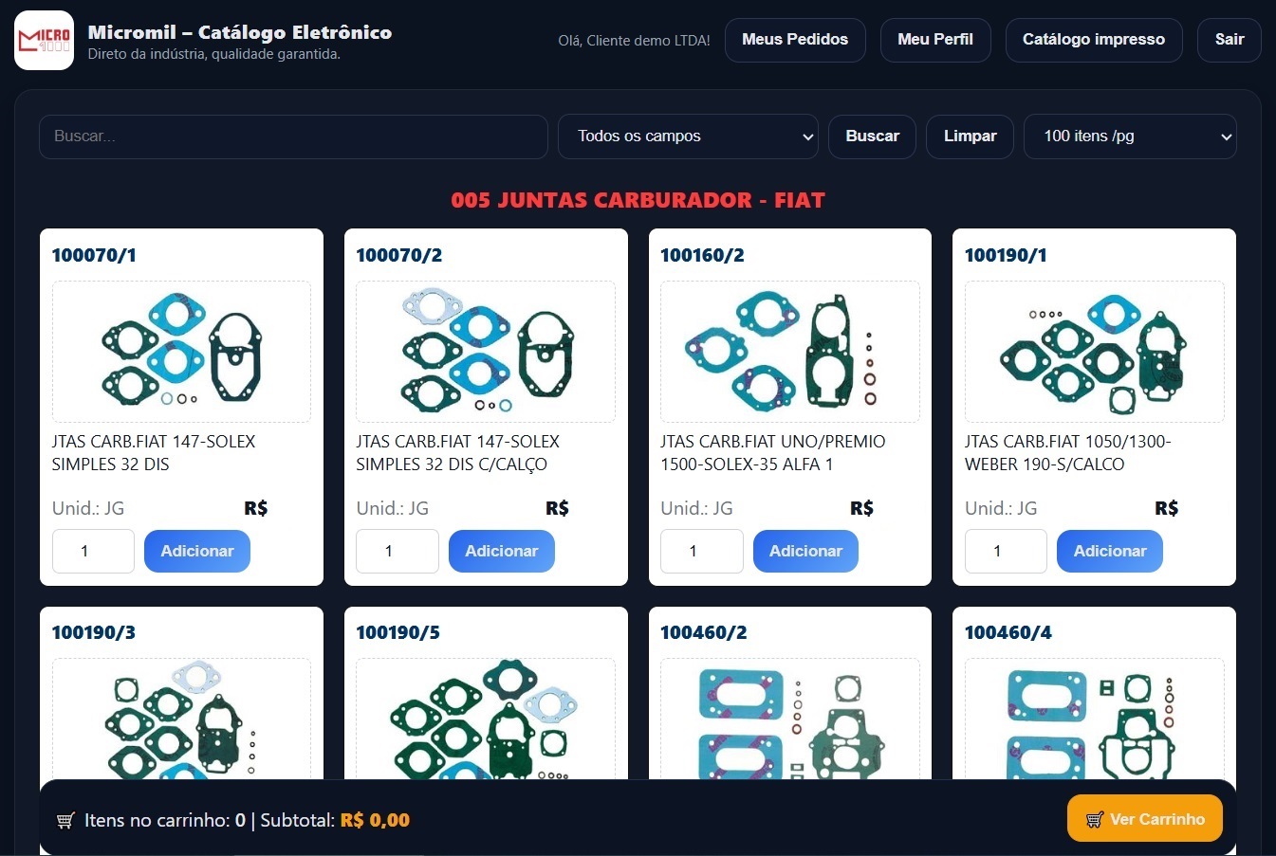Viewport: 1276px width, 856px height.
Task: Click greeting Olá, Cliente demo LTDA!
Action: click(634, 41)
